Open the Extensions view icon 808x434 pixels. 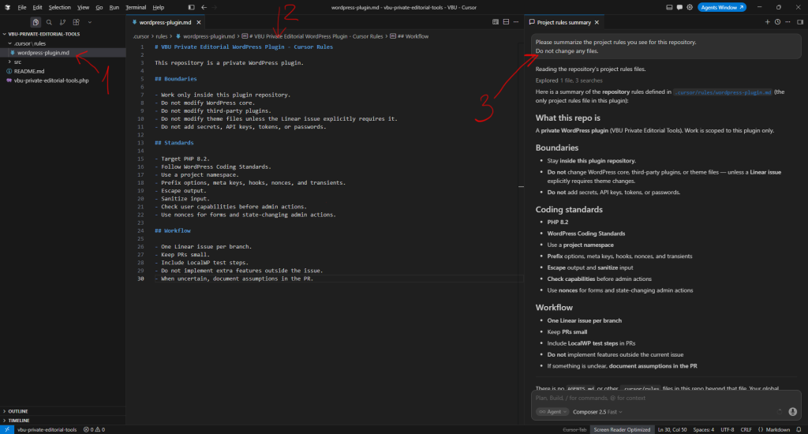pyautogui.click(x=77, y=22)
